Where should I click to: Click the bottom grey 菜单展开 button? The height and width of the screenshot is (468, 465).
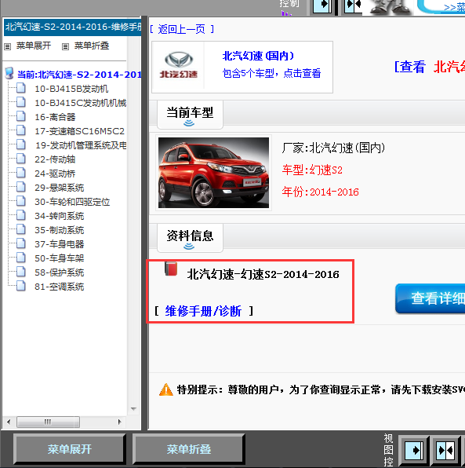(x=70, y=449)
